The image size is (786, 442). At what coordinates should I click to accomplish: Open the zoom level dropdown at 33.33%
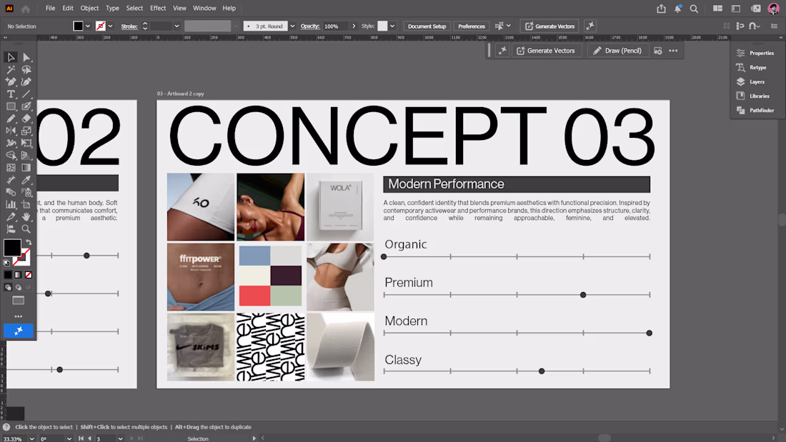[31, 438]
